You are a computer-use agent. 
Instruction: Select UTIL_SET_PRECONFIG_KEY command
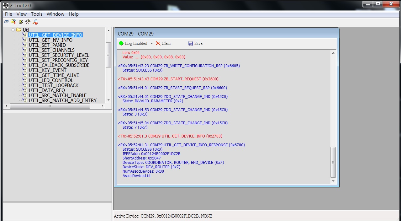click(58, 60)
